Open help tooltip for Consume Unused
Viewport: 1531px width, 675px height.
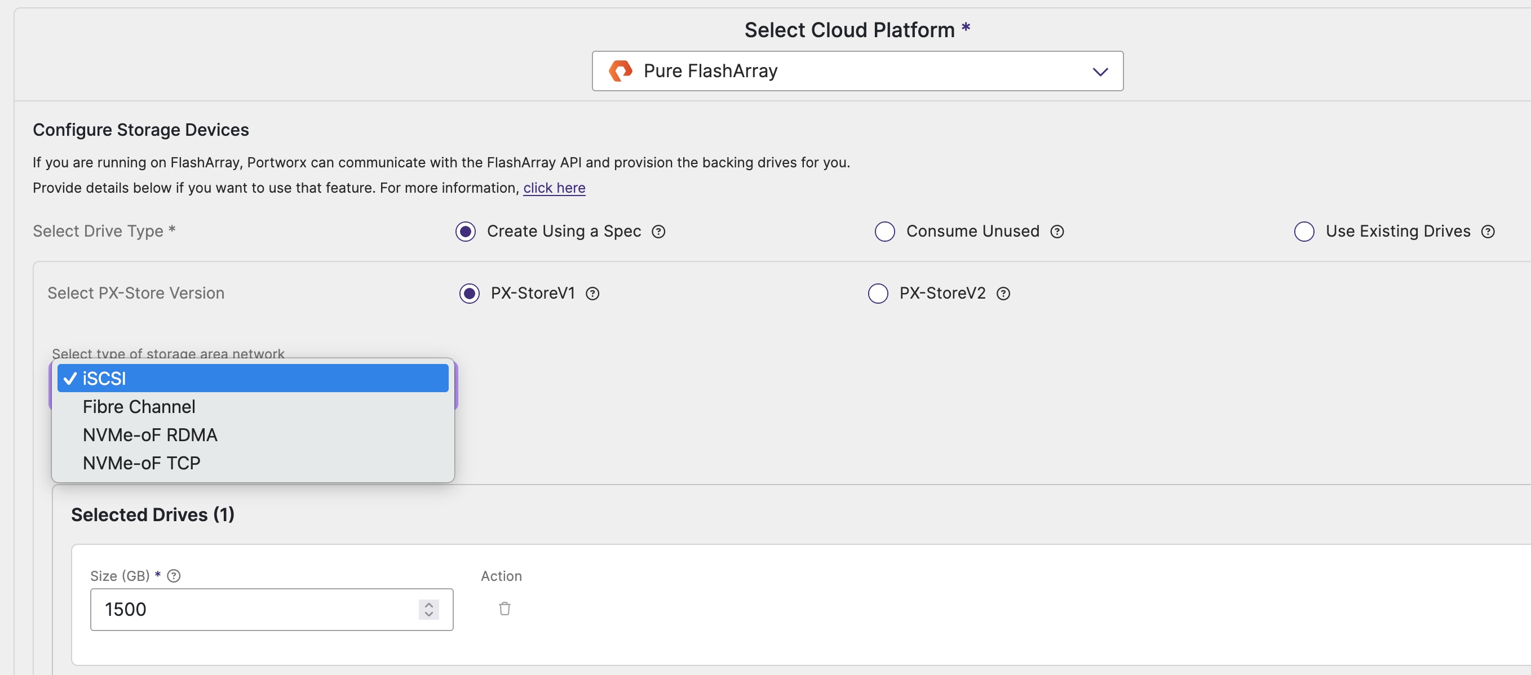(1057, 232)
